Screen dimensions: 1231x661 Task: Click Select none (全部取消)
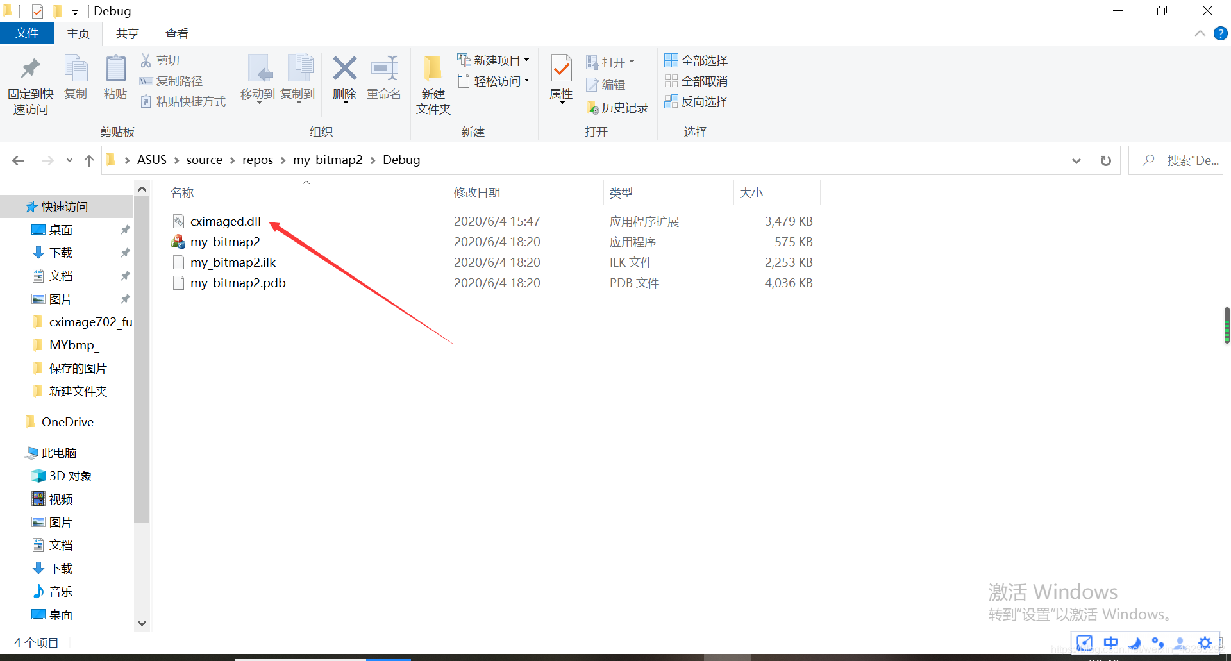(696, 81)
